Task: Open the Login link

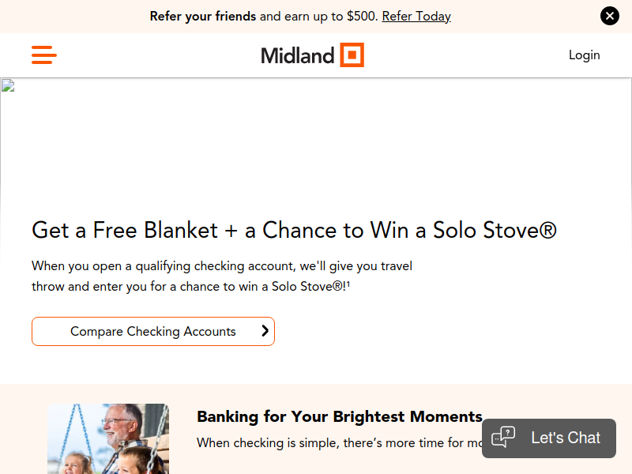Action: click(x=584, y=55)
